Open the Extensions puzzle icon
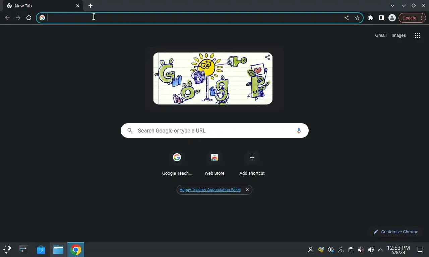429x257 pixels. coord(371,18)
